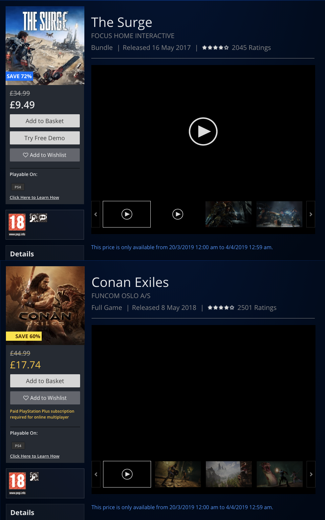The height and width of the screenshot is (520, 325).
Task: Click The Surge original price £34.99
Action: click(x=20, y=93)
